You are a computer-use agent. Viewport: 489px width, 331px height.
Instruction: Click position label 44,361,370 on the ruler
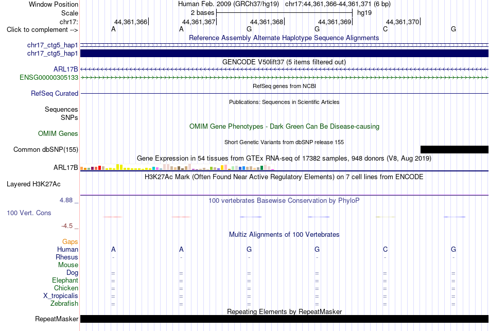point(403,22)
